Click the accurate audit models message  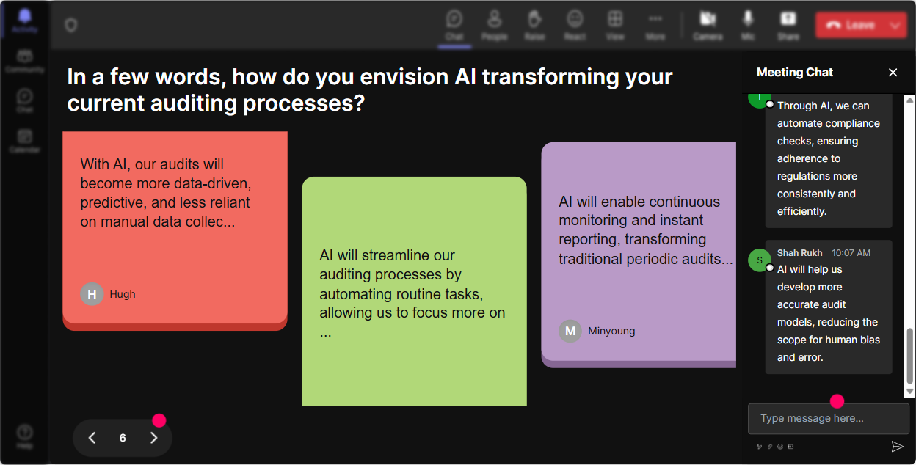click(829, 307)
